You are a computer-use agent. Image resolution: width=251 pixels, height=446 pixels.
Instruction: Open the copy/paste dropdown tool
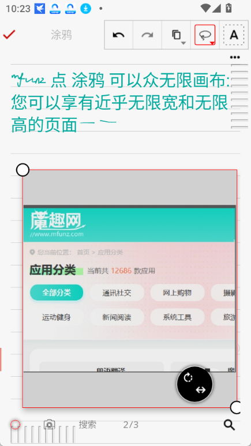click(x=176, y=35)
